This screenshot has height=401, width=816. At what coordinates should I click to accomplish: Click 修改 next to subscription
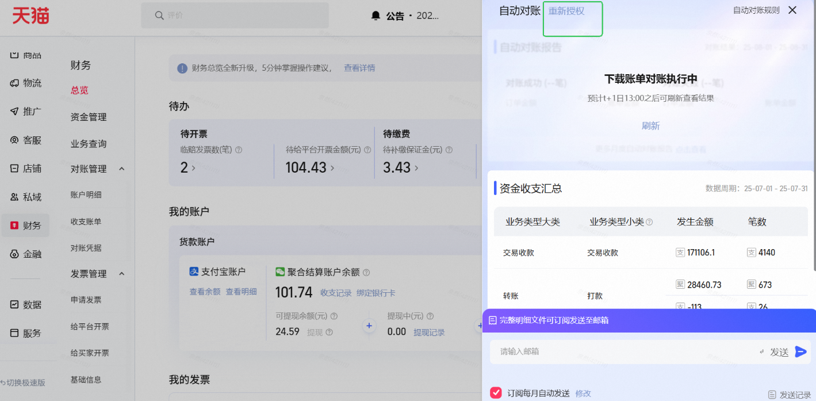pos(583,394)
